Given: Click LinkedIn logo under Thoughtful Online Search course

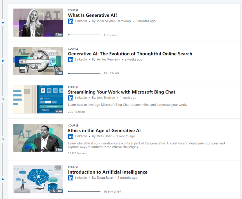Looking at the screenshot, I should coord(71,59).
